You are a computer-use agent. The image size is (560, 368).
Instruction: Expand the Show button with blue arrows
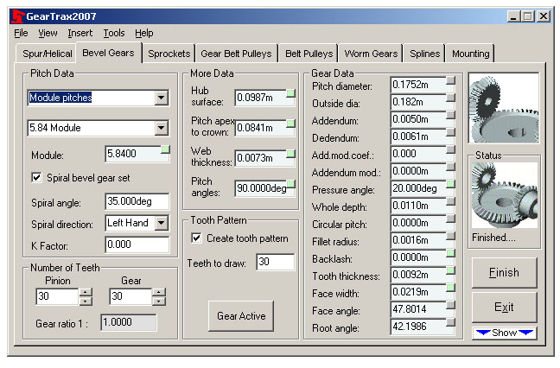tap(504, 333)
